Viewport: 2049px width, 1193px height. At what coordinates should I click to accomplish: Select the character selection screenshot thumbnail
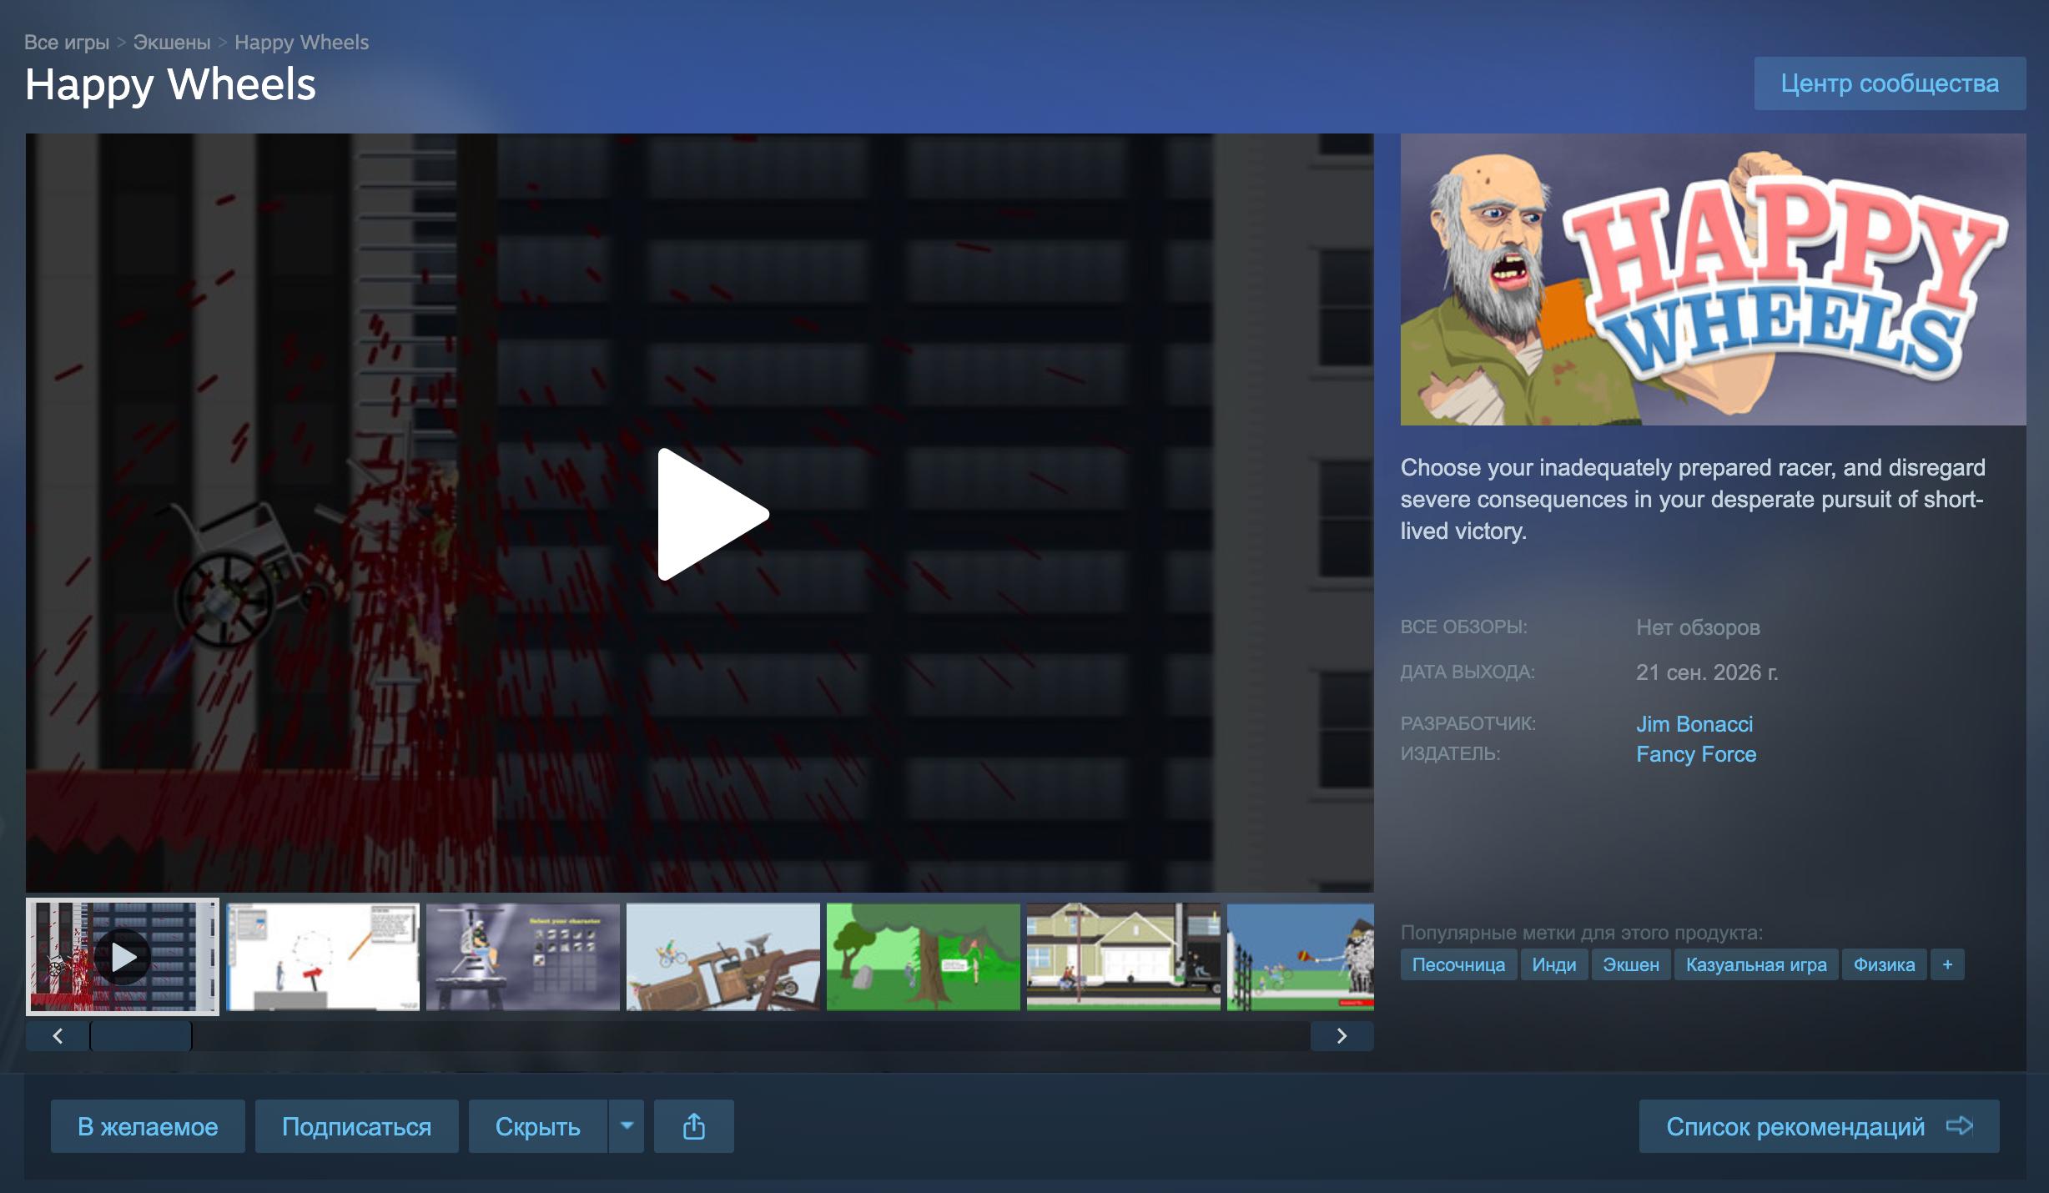[523, 957]
